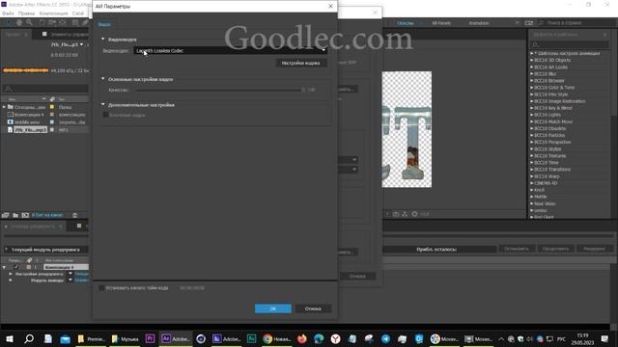618x347 pixels.
Task: Select the Pan Behind anchor point tool
Action: pyautogui.click(x=63, y=23)
